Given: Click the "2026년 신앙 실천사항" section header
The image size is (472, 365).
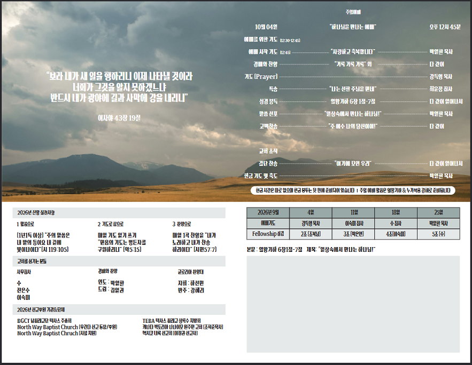Looking at the screenshot, I should tap(119, 213).
